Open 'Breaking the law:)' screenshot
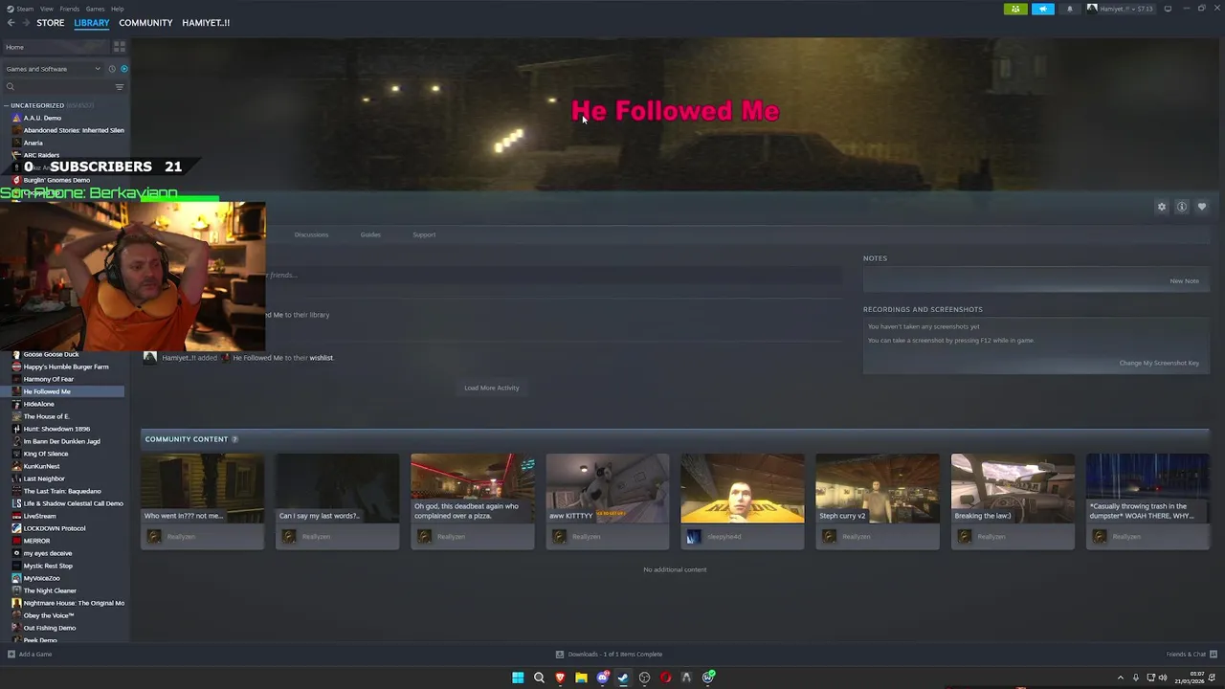The image size is (1225, 689). [x=1013, y=489]
